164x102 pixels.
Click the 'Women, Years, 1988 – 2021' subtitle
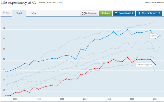coord(50,3)
